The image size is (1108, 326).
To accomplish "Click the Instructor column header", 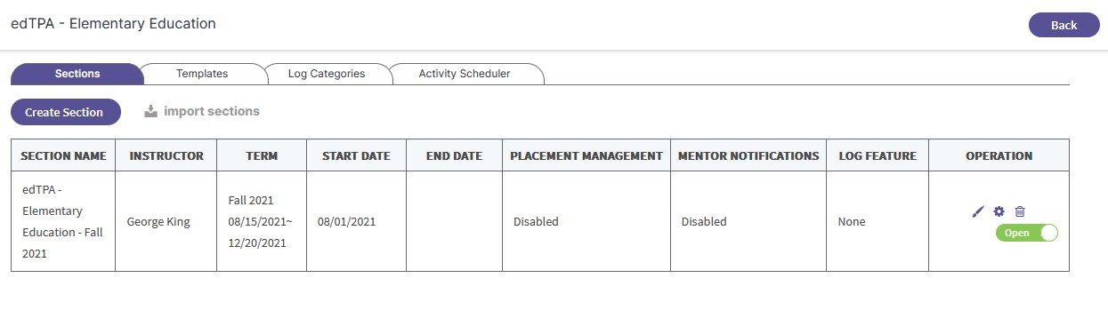I will [x=166, y=155].
